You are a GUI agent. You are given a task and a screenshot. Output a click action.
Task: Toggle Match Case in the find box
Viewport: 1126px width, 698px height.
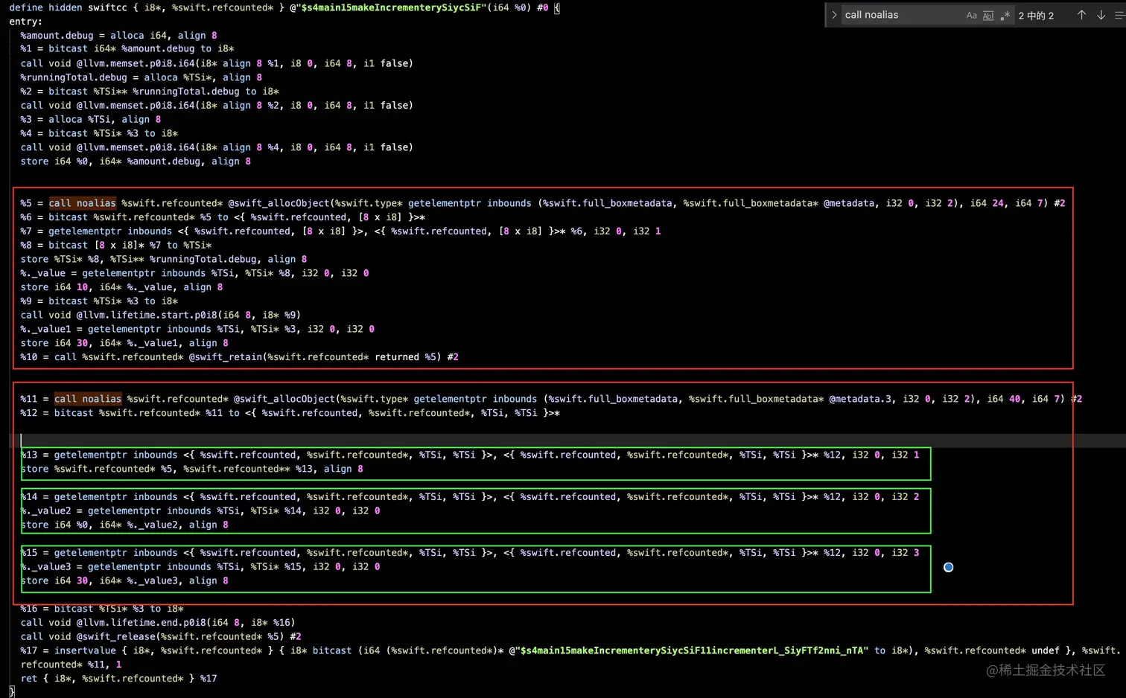[971, 15]
